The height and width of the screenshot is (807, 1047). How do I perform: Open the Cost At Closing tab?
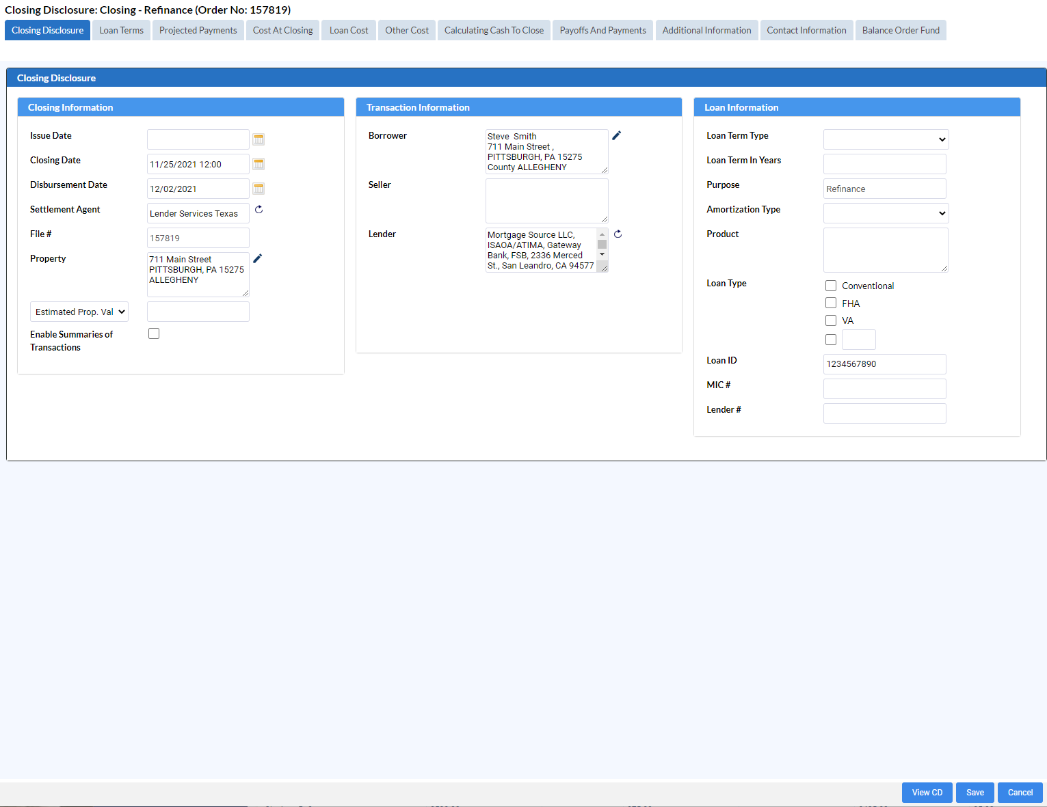(x=282, y=30)
